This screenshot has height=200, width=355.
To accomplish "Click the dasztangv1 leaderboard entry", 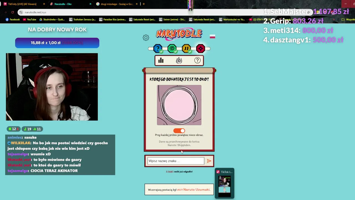I will [x=303, y=40].
